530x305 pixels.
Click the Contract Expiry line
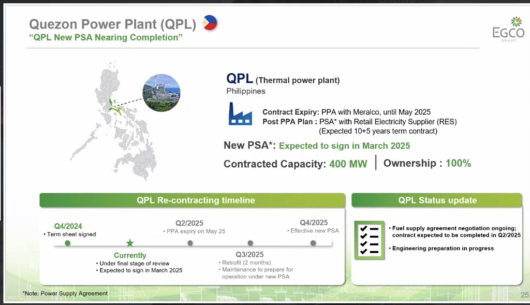click(x=346, y=112)
